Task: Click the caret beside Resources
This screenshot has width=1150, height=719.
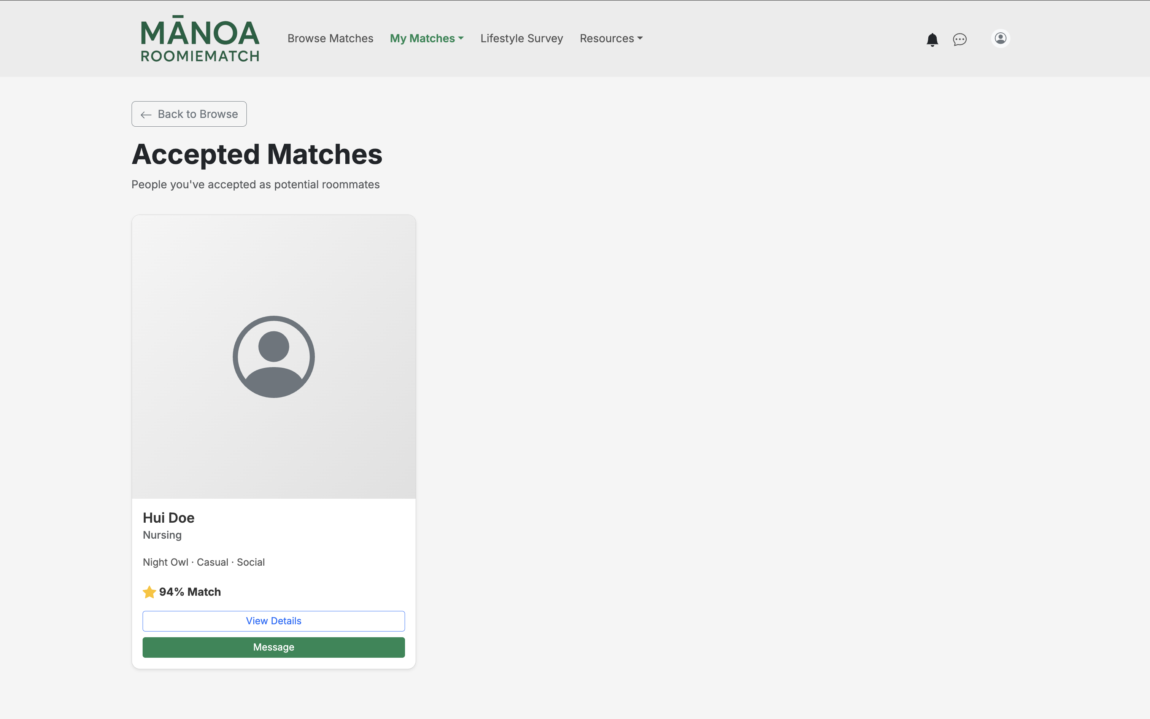Action: coord(640,38)
